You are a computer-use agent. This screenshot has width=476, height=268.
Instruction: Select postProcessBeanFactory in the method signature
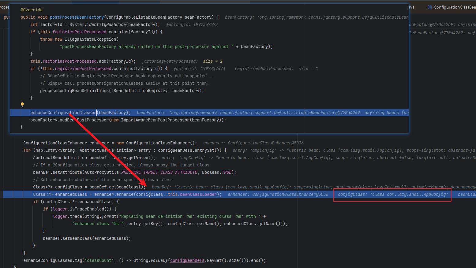point(77,17)
